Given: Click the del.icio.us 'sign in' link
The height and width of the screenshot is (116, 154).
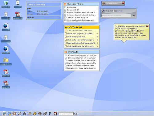Looking at the screenshot, I should (119, 11).
